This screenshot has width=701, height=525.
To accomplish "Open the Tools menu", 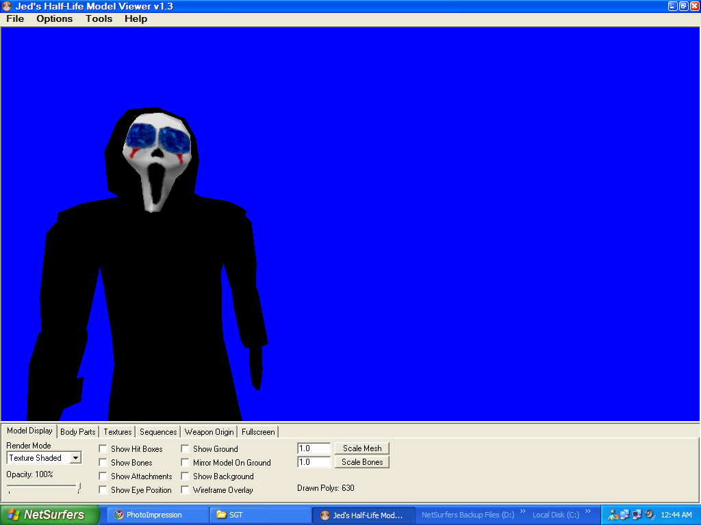I will click(x=99, y=18).
